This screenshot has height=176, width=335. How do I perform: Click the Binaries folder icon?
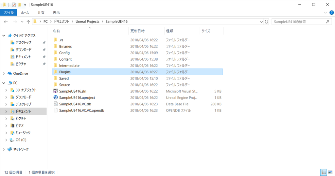click(56, 46)
